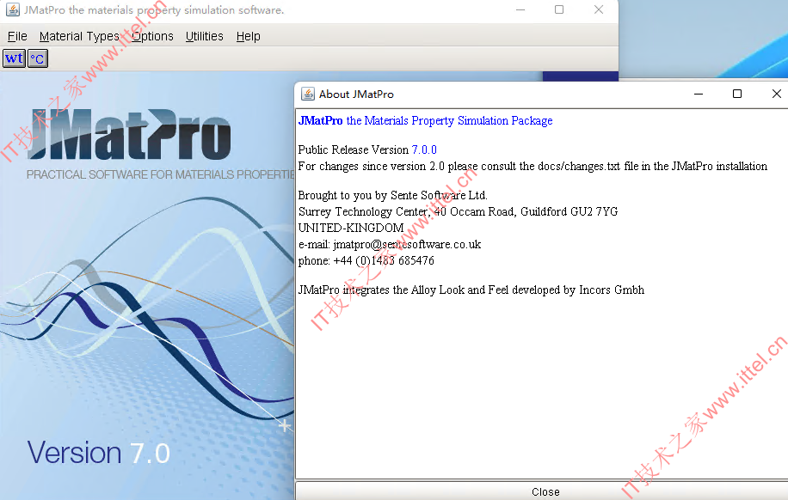The width and height of the screenshot is (788, 500).
Task: Close the About JMatPro dialog with X
Action: 777,94
